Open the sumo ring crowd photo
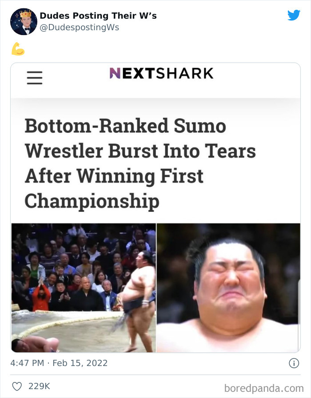 (84, 288)
